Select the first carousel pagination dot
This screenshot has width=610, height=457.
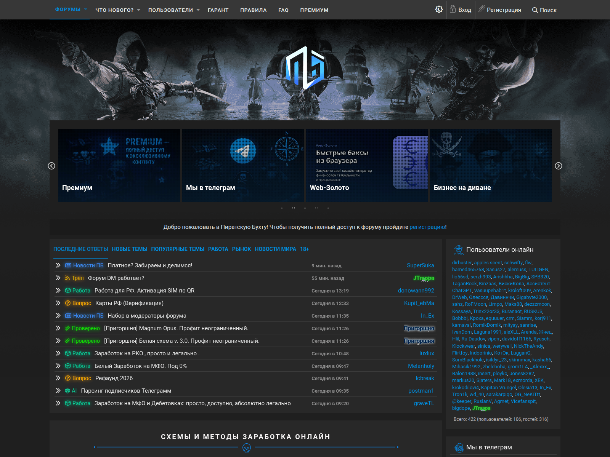point(282,208)
